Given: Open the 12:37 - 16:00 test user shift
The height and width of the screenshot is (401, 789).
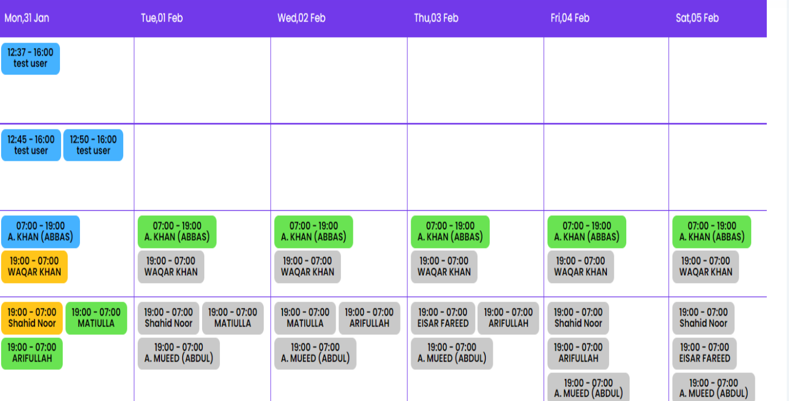Looking at the screenshot, I should [30, 58].
